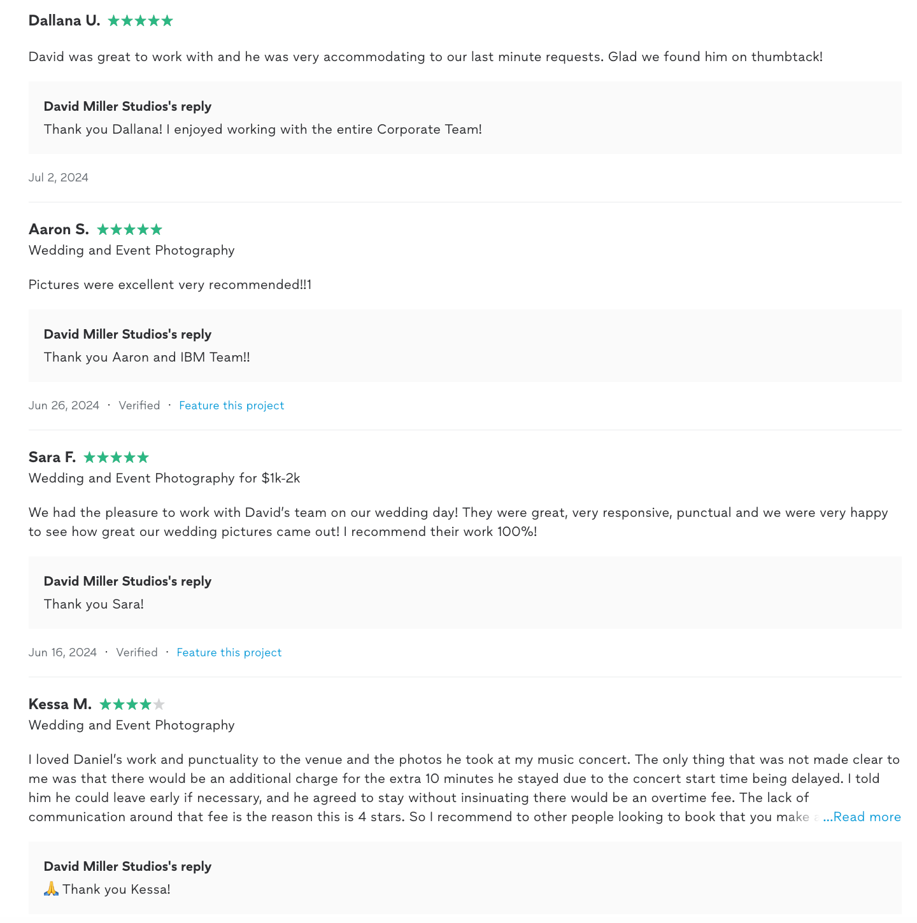The width and height of the screenshot is (917, 923).
Task: Expand Kessa M.'s review with Read more
Action: pyautogui.click(x=862, y=817)
